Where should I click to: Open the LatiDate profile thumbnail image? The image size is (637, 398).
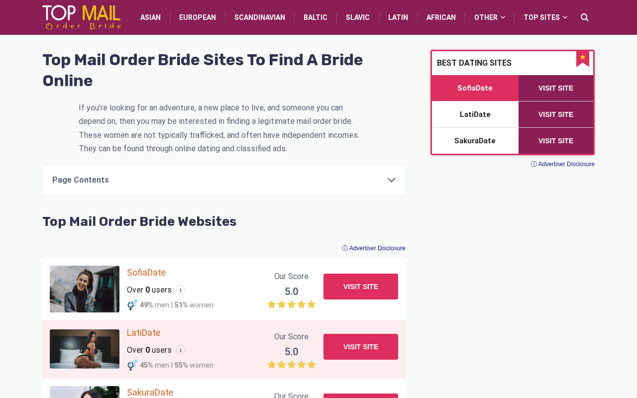coord(85,349)
